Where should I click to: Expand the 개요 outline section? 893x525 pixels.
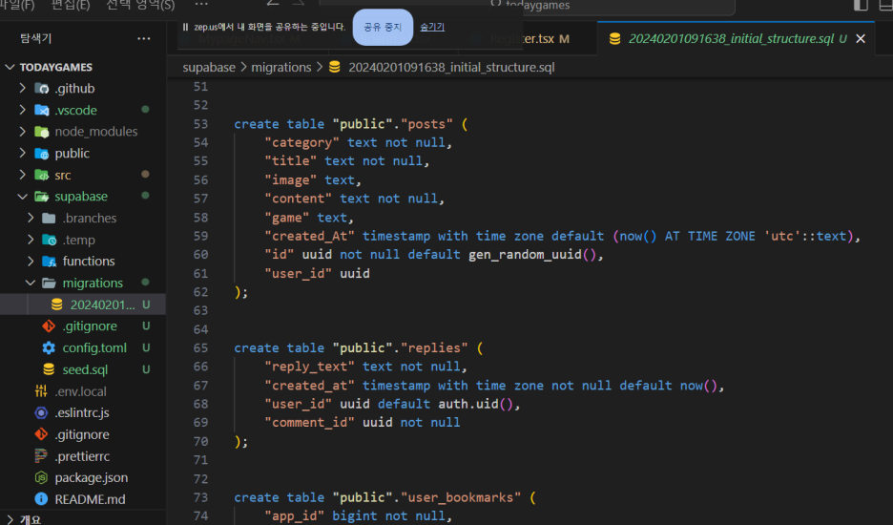coord(10,519)
